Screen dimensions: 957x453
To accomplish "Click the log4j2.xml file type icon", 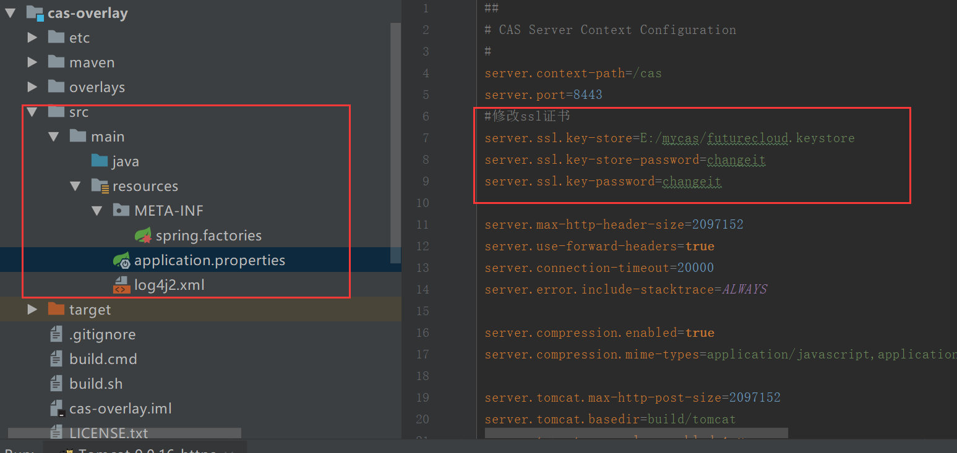I will [121, 284].
